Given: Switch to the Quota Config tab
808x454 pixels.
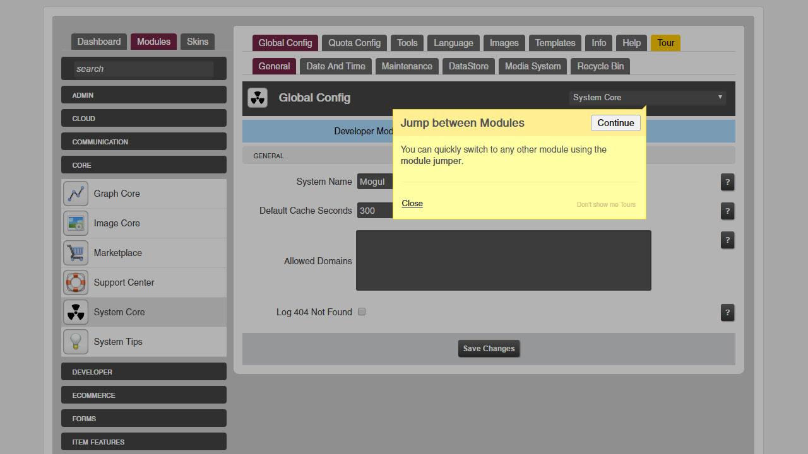Looking at the screenshot, I should [354, 43].
